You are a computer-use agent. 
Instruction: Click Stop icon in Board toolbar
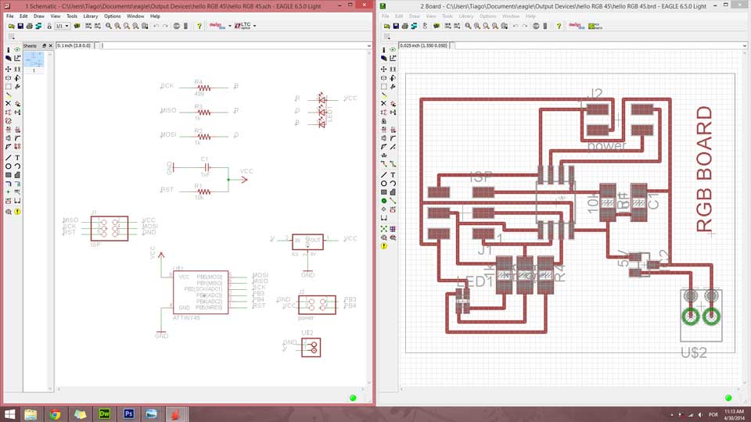point(536,26)
